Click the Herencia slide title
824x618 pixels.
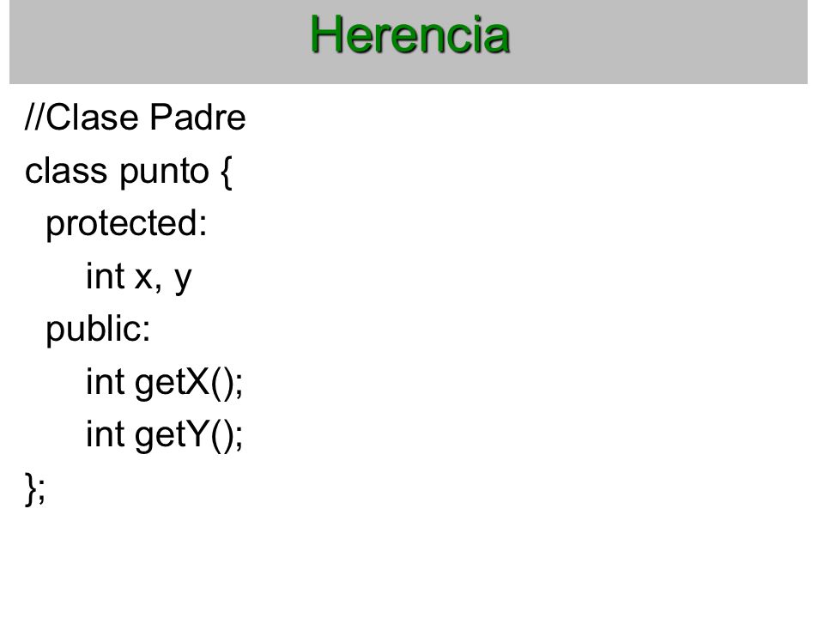[x=410, y=34]
